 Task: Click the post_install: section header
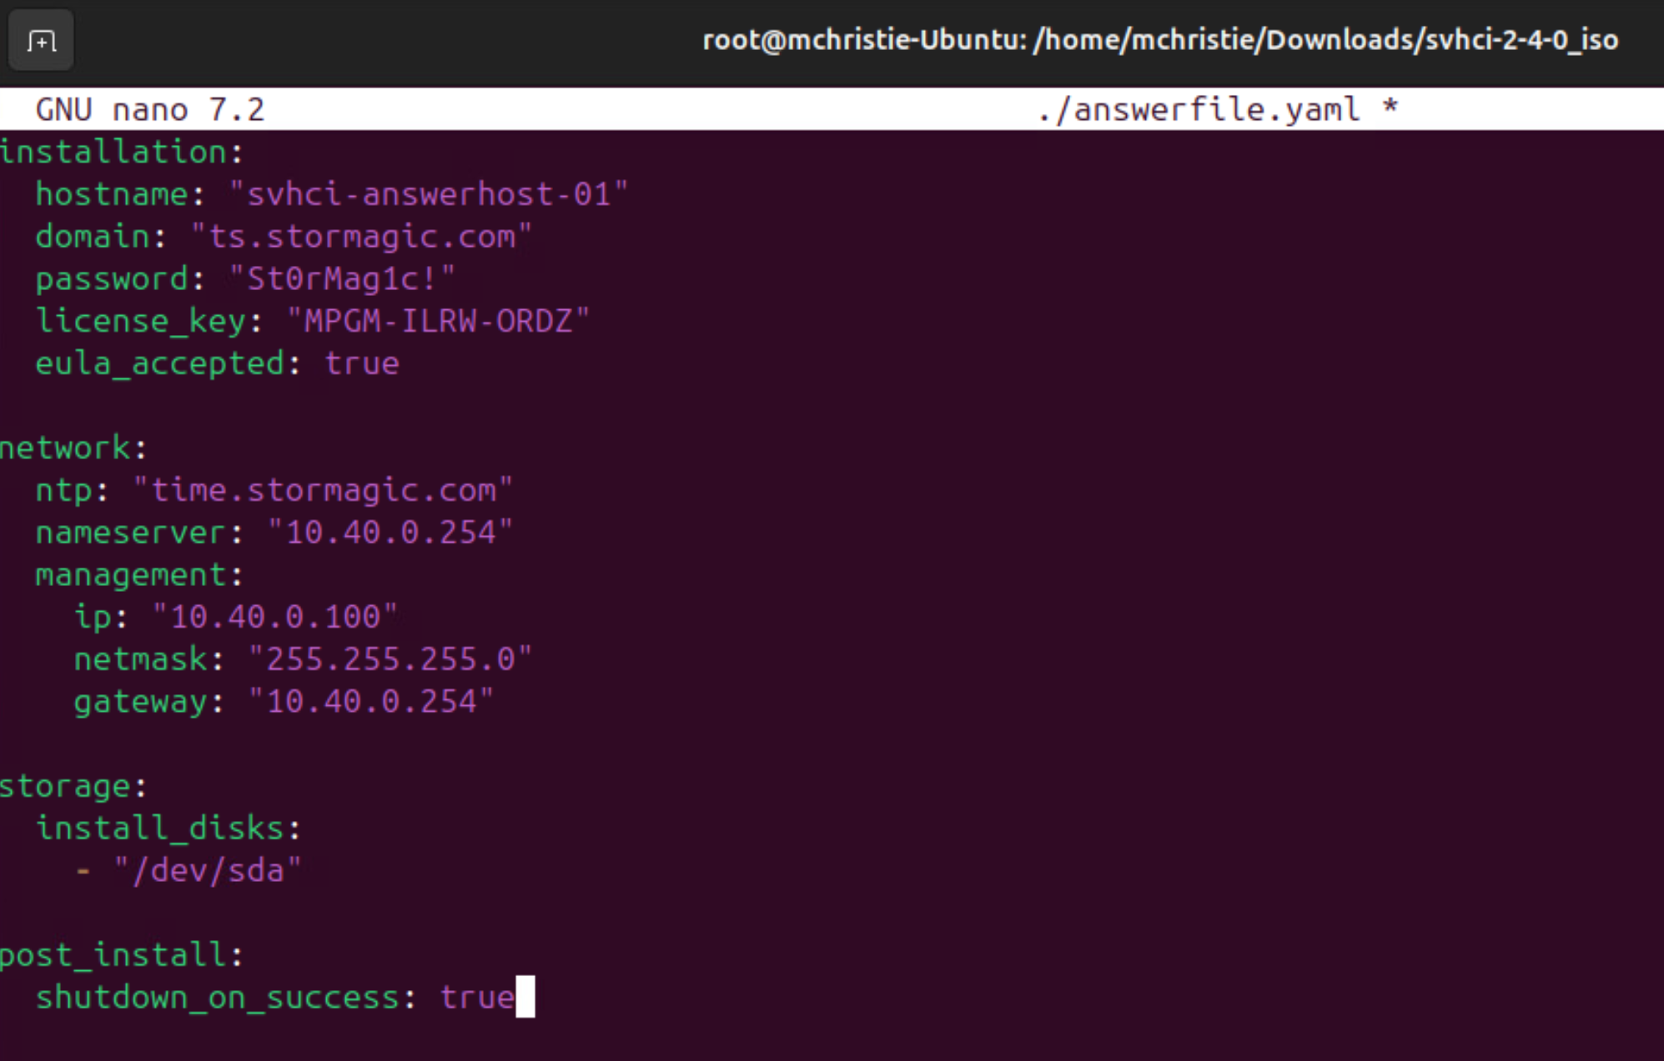(x=122, y=955)
